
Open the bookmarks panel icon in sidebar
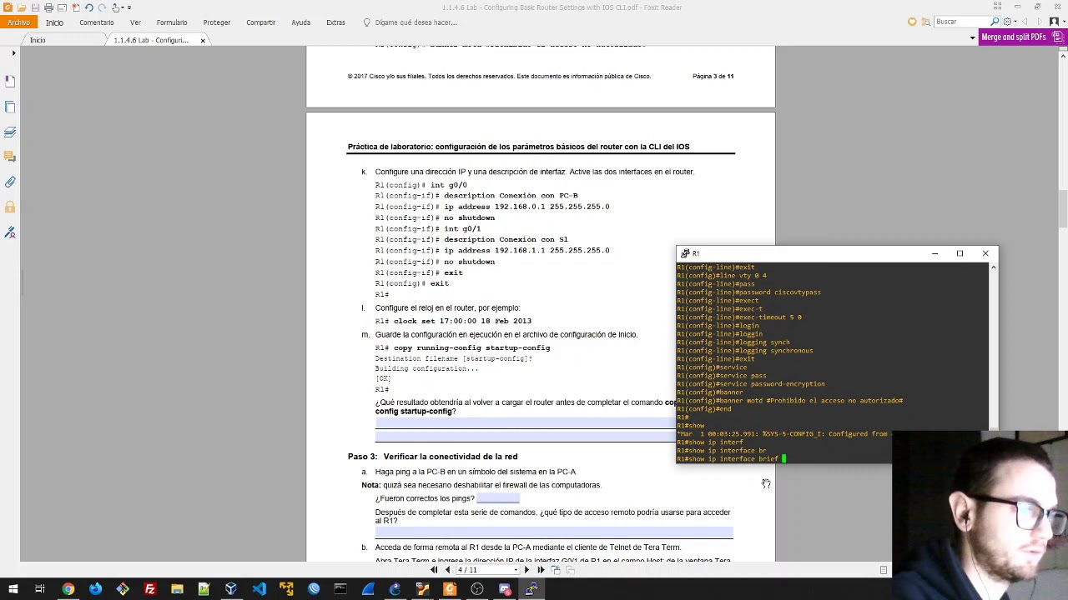pyautogui.click(x=10, y=82)
